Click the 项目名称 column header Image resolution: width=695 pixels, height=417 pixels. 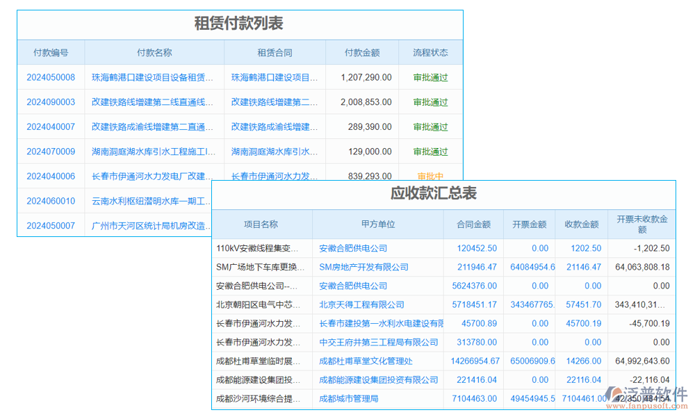(262, 224)
